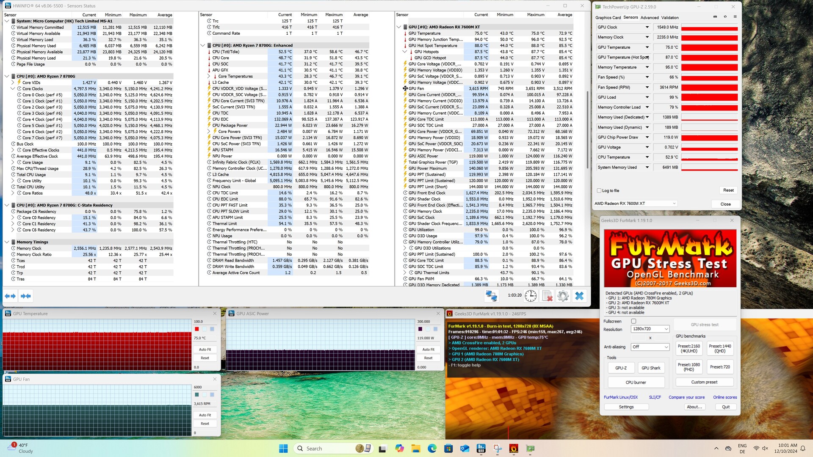
Task: Click the blue X close sensors icon
Action: [x=579, y=296]
